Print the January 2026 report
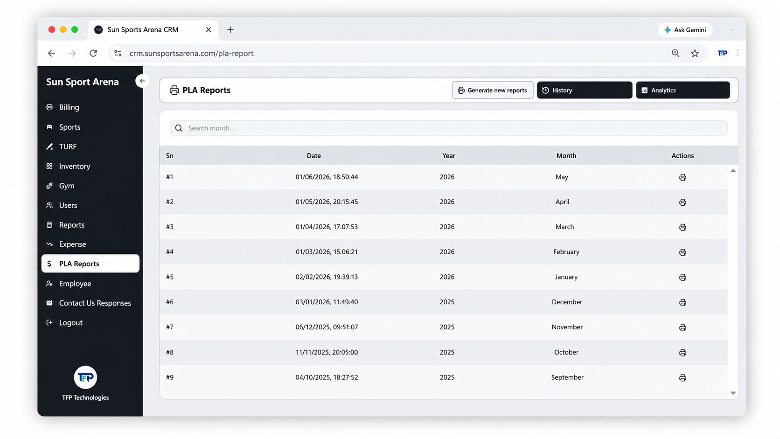This screenshot has width=780, height=439. [682, 278]
